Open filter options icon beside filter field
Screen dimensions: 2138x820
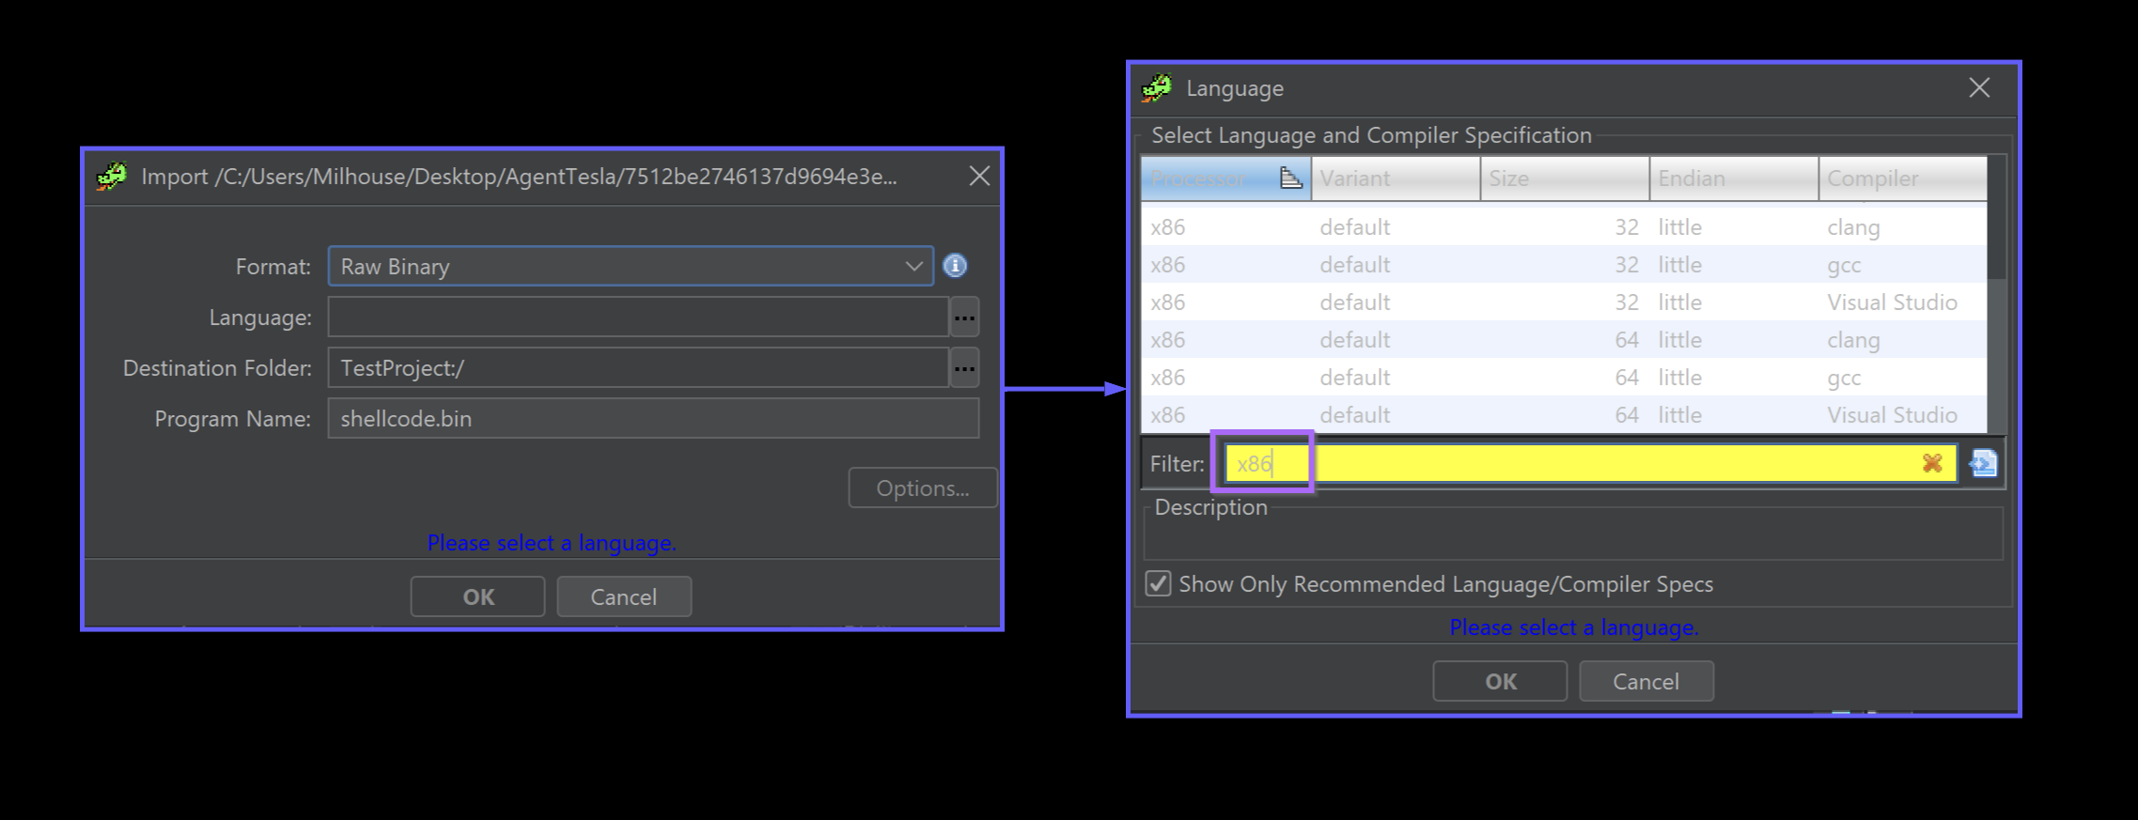point(1983,463)
